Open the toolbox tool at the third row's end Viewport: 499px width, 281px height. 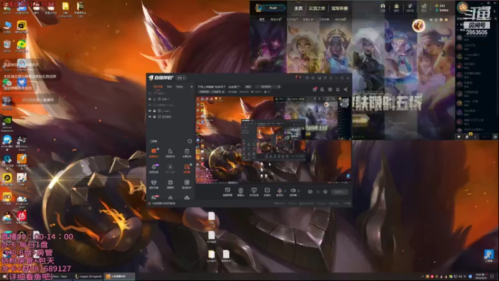[187, 184]
